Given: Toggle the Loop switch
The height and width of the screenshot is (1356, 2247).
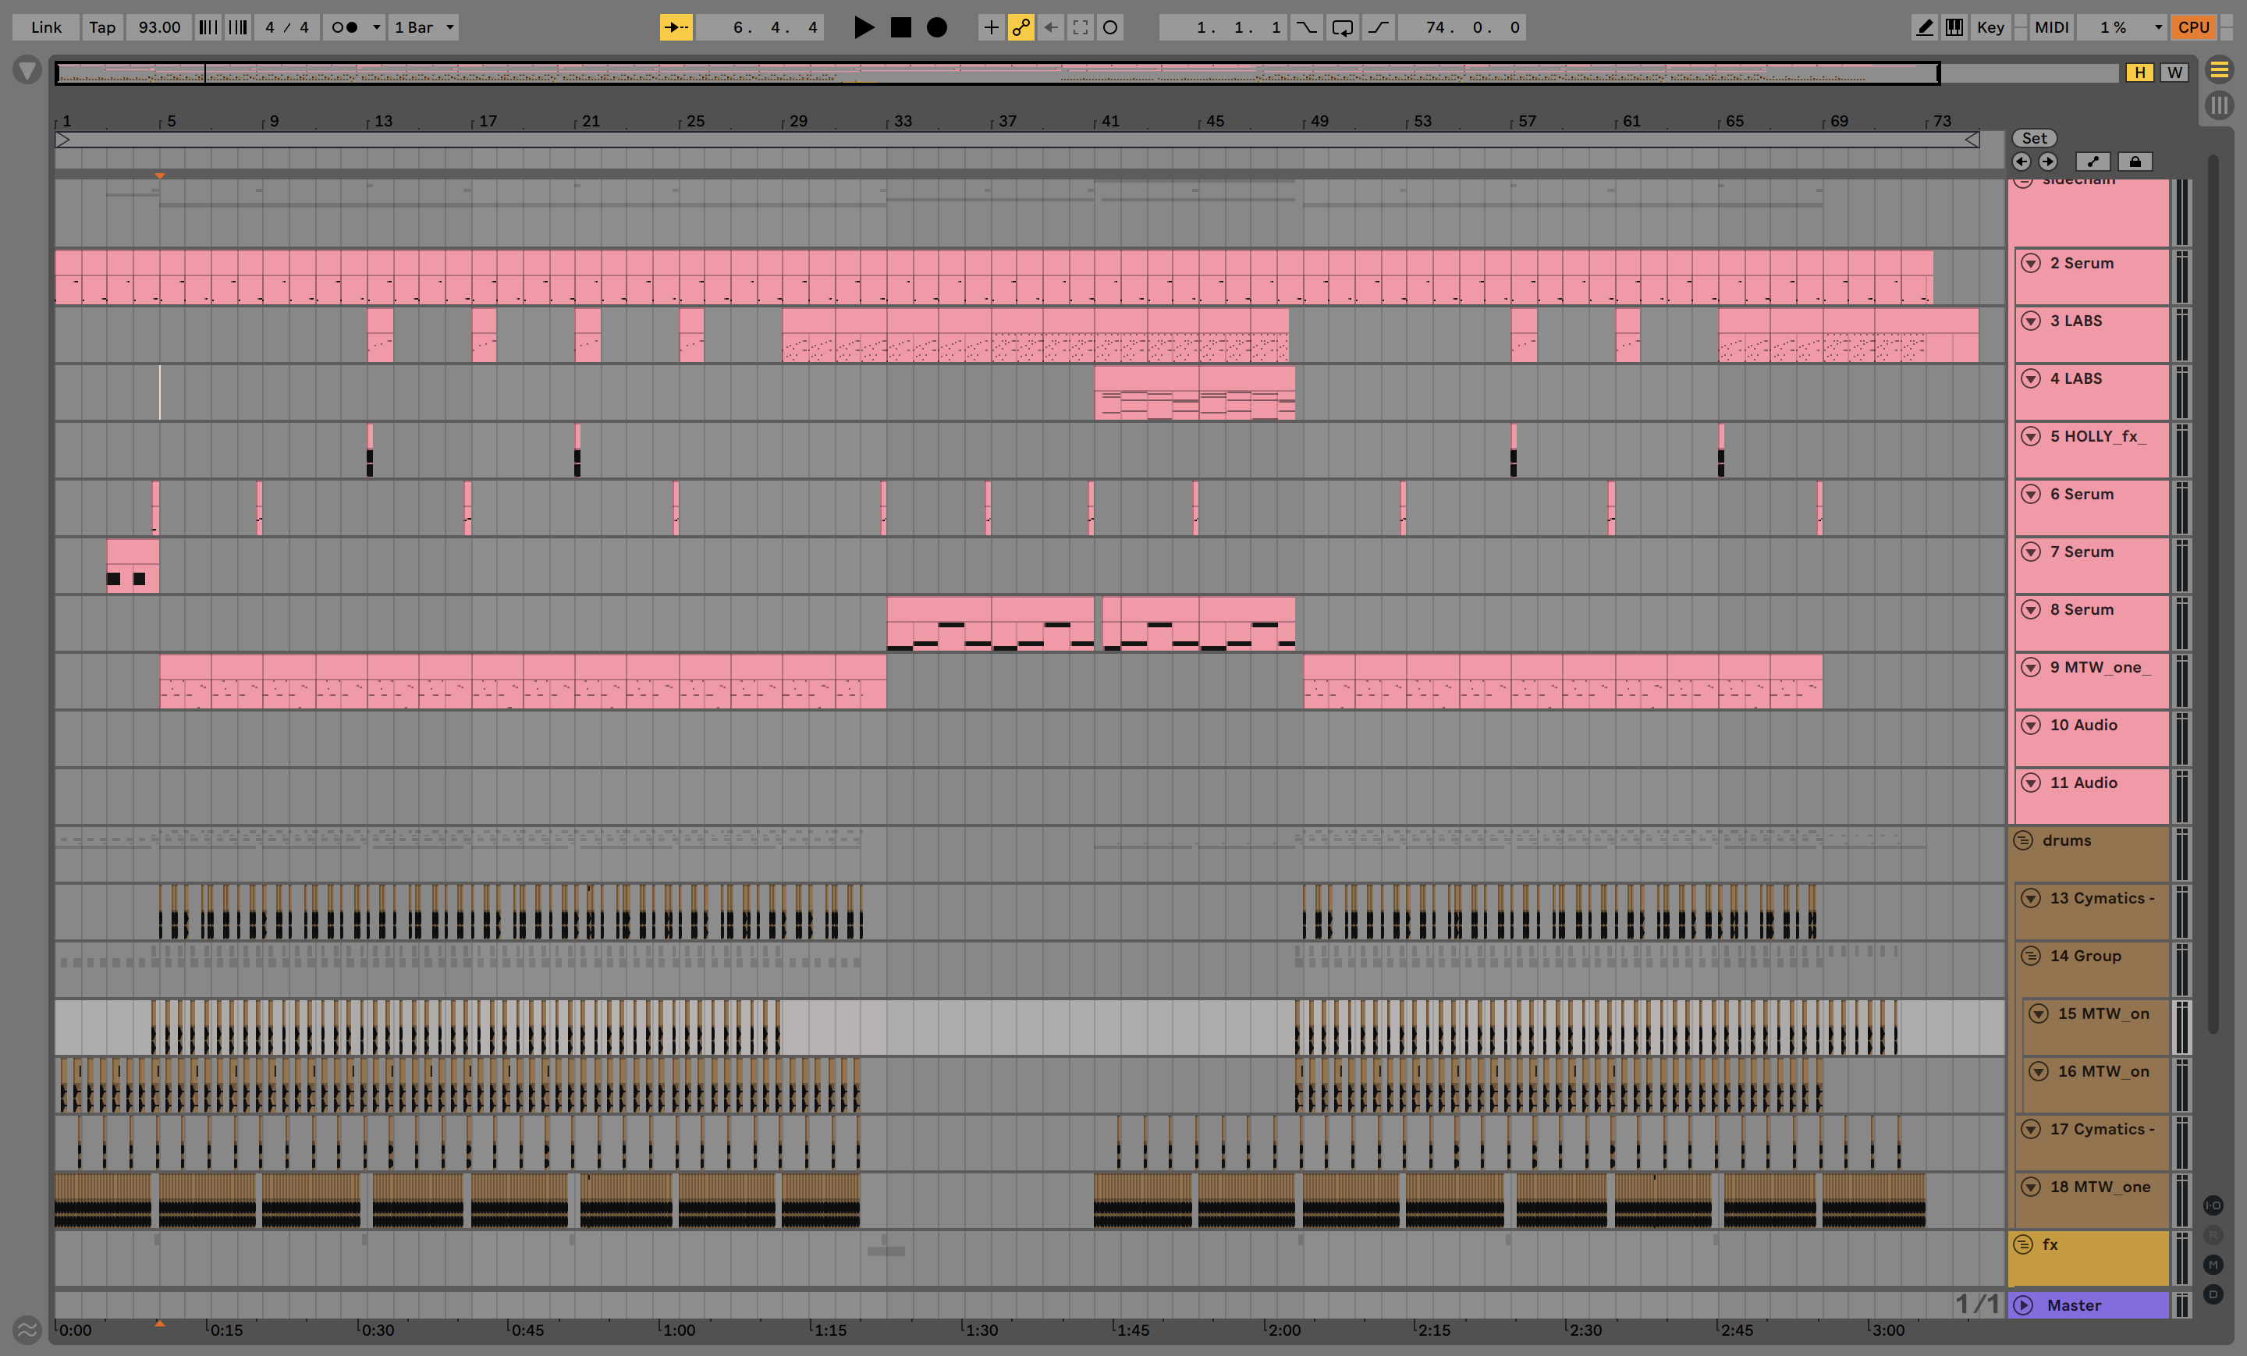Looking at the screenshot, I should (x=1343, y=27).
